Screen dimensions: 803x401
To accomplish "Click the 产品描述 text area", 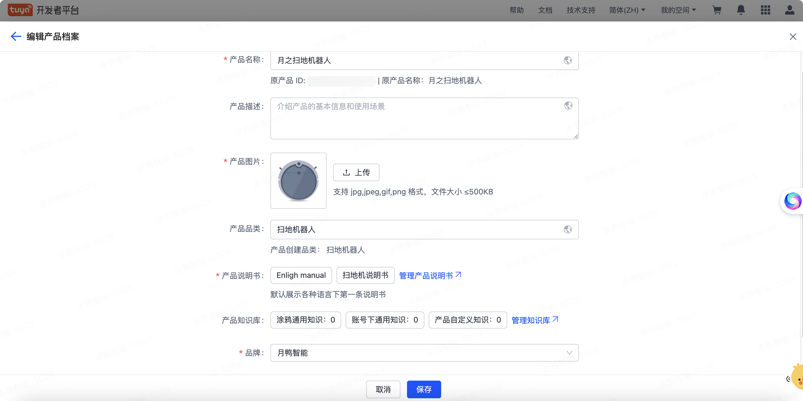I will (x=424, y=118).
